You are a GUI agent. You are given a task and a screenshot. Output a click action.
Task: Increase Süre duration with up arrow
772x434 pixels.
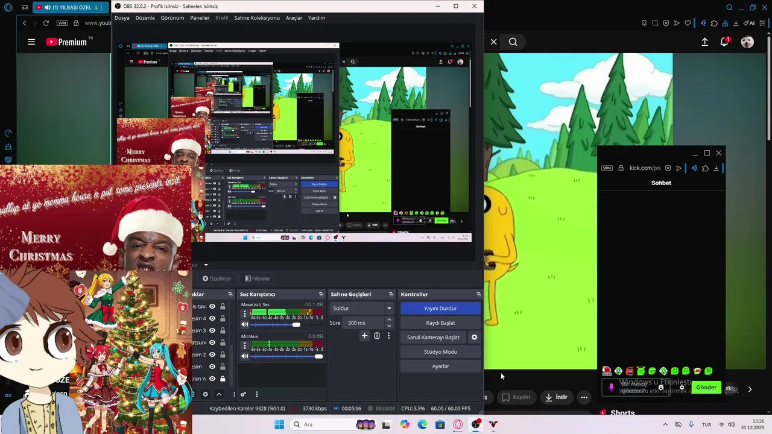point(389,319)
